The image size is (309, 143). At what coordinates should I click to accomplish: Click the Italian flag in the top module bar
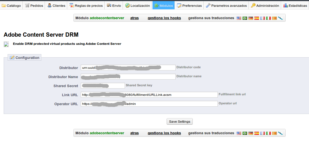pyautogui.click(x=268, y=18)
